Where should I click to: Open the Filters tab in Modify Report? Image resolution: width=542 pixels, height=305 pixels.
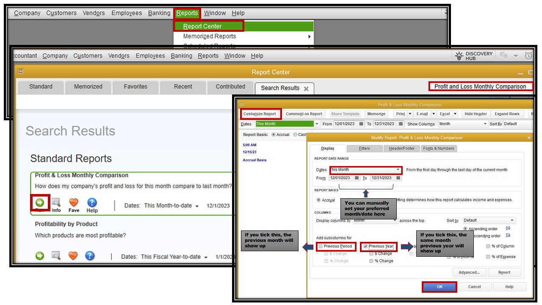(x=364, y=149)
